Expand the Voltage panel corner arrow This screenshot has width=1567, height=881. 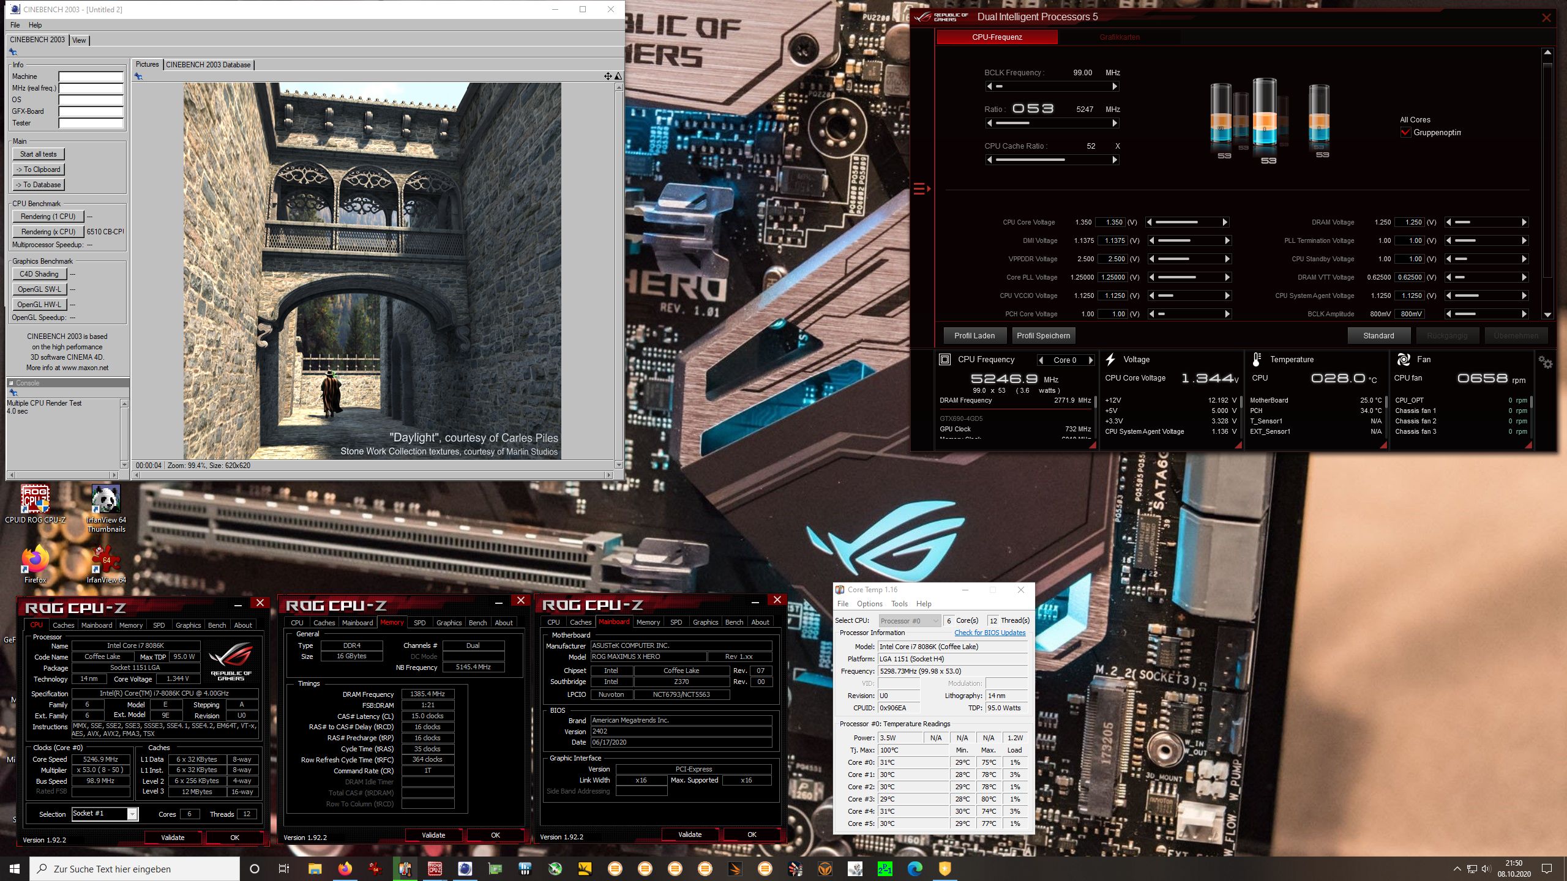(1238, 446)
